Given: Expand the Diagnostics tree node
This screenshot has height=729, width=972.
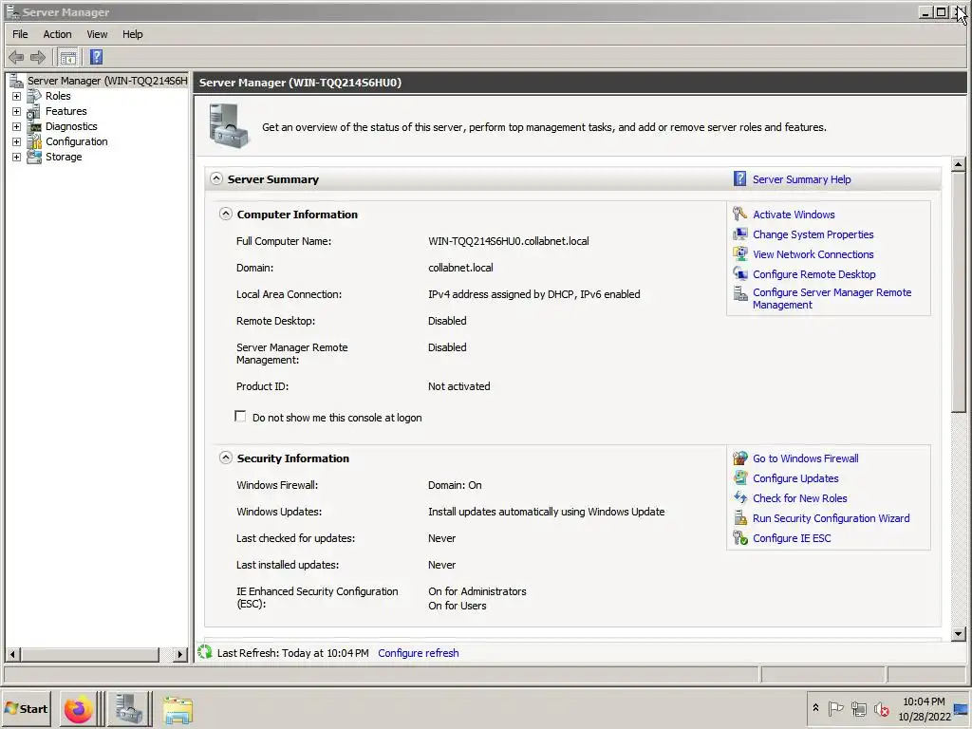Looking at the screenshot, I should (17, 126).
